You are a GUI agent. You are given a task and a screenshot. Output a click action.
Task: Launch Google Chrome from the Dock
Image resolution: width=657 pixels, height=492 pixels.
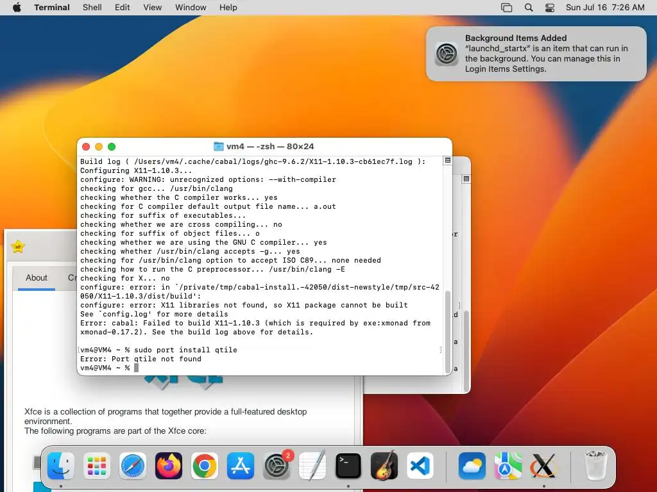205,466
